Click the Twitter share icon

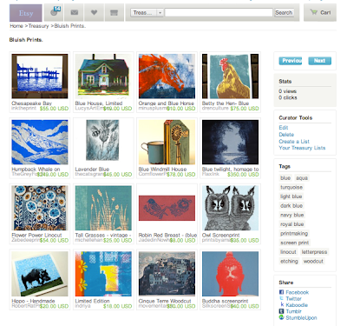[x=281, y=298]
